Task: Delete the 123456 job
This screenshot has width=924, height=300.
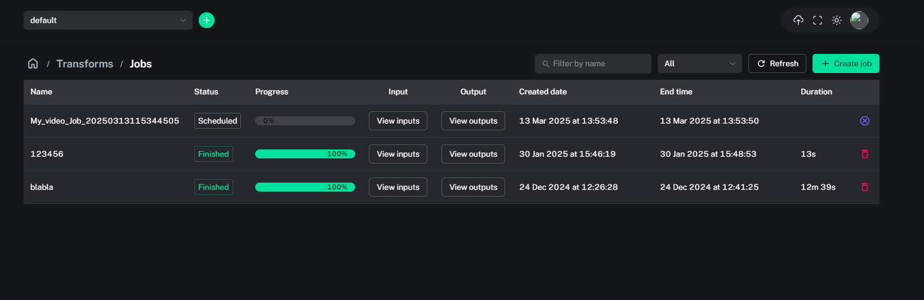Action: tap(865, 154)
